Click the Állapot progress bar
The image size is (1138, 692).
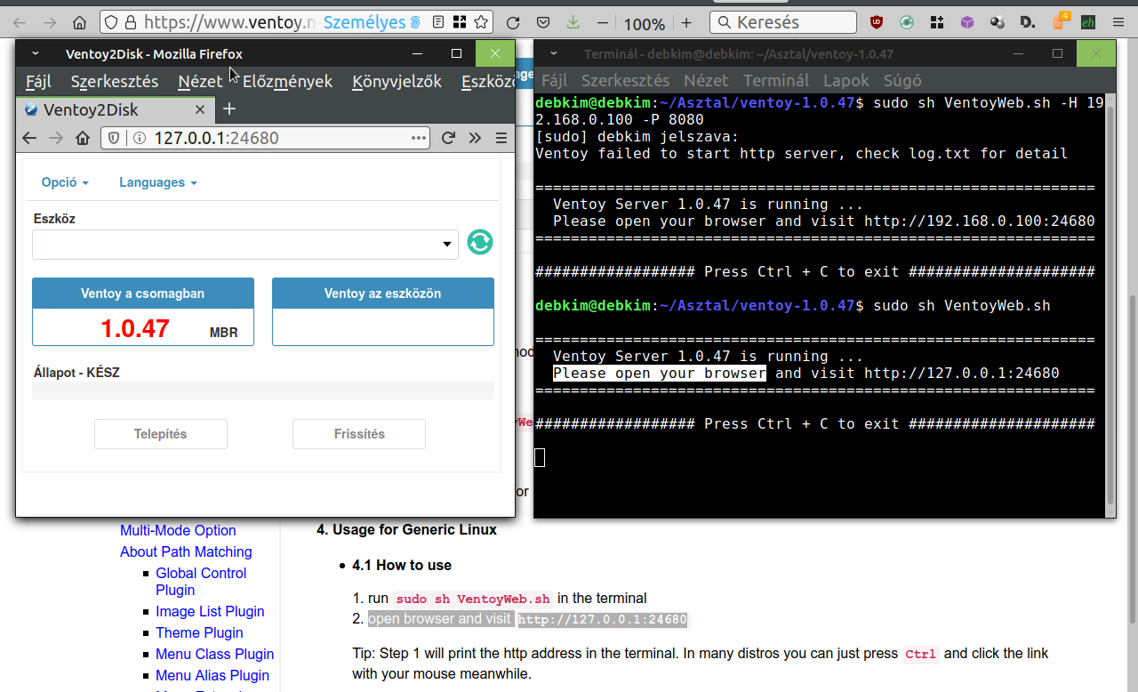tap(263, 390)
